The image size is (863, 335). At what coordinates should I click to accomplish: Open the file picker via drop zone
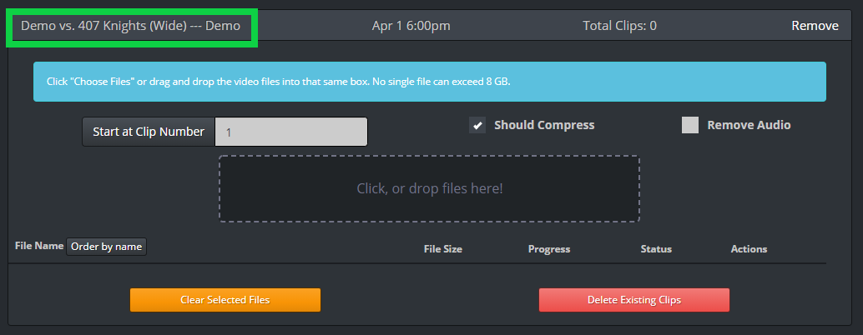pyautogui.click(x=429, y=189)
